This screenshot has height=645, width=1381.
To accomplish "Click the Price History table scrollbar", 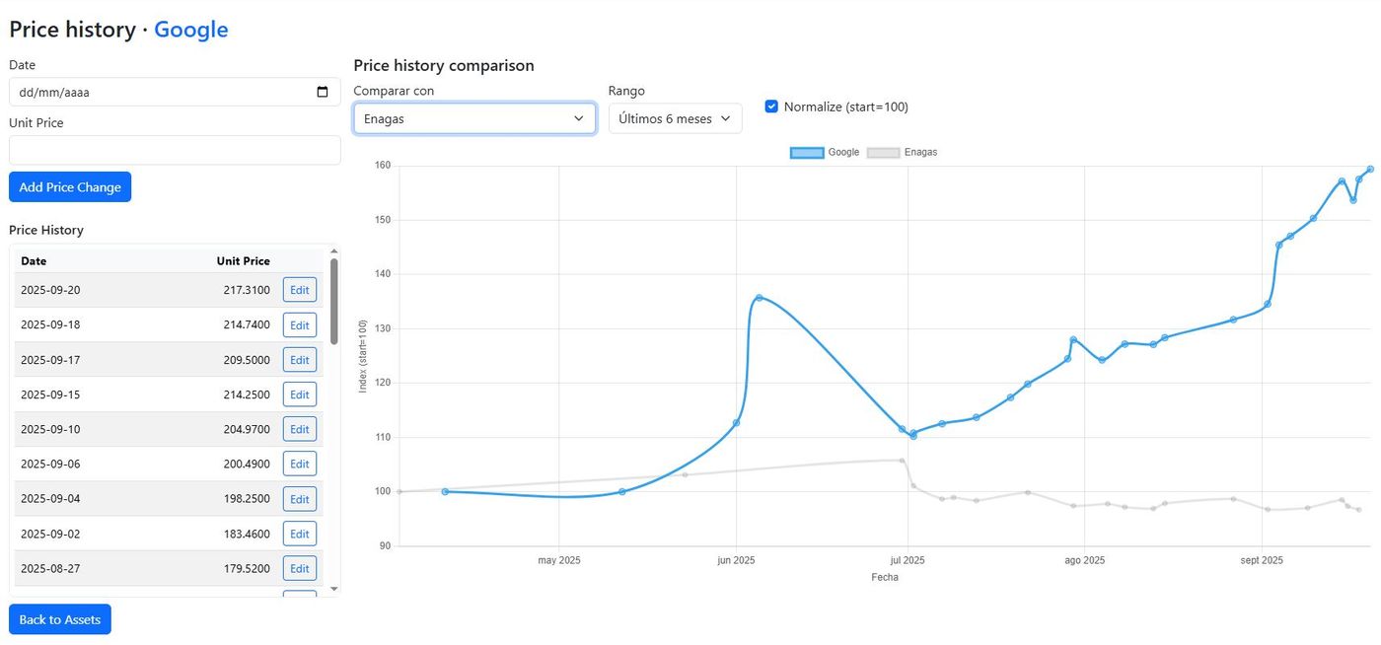I will point(333,296).
